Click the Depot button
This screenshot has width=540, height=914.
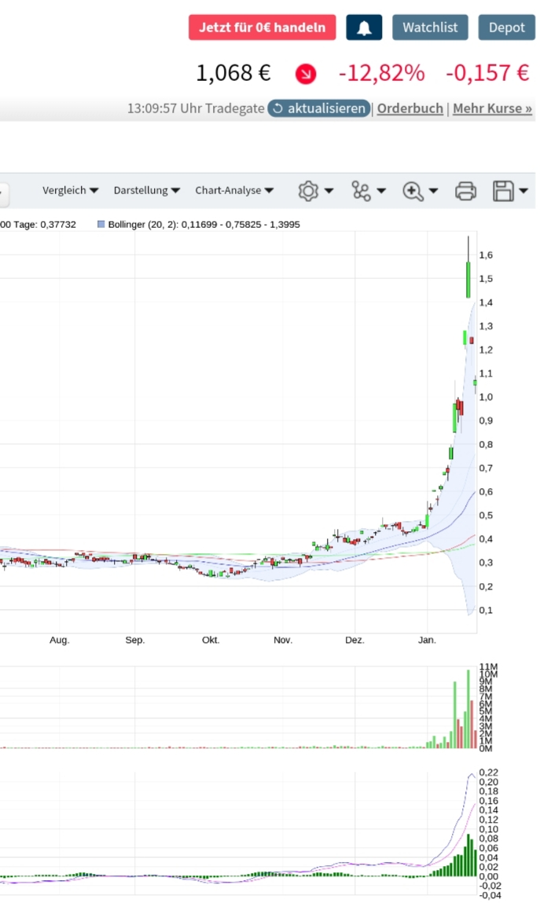click(x=506, y=28)
